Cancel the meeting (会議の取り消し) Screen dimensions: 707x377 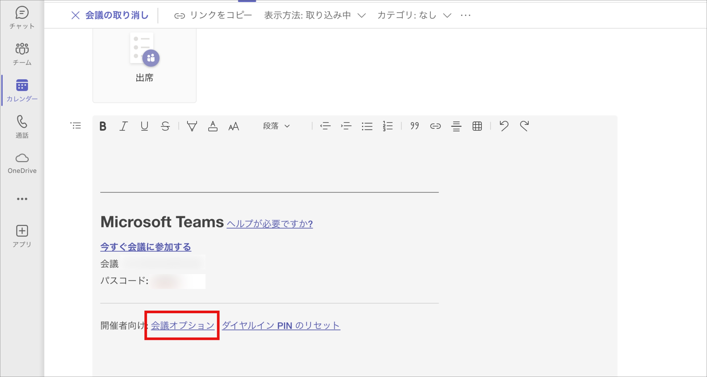(110, 15)
